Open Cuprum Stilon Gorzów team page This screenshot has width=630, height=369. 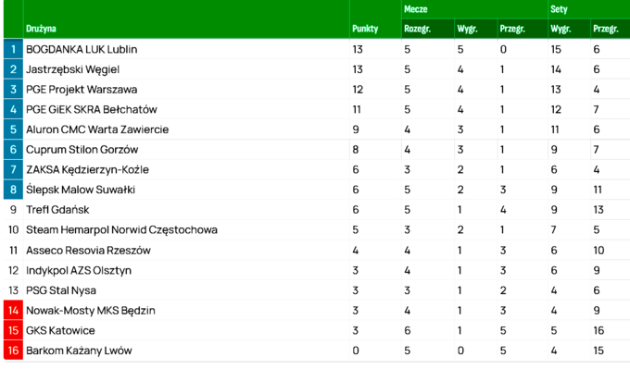(82, 150)
